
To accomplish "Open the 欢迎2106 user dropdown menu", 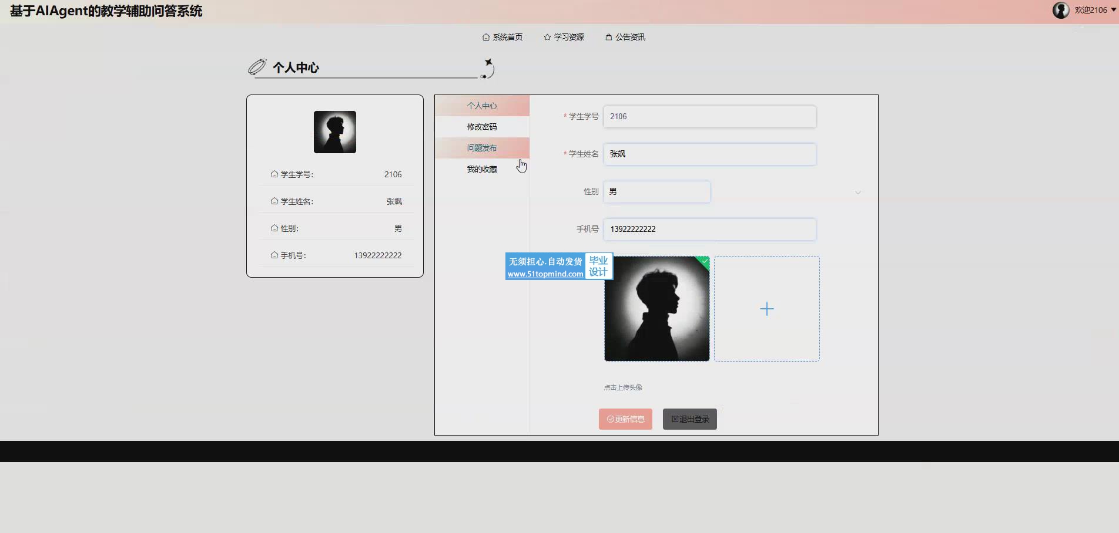I will (x=1095, y=10).
